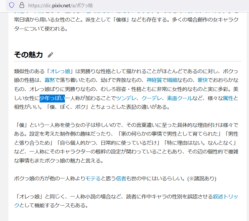
Task: Click the モテる link
Action: point(93,178)
